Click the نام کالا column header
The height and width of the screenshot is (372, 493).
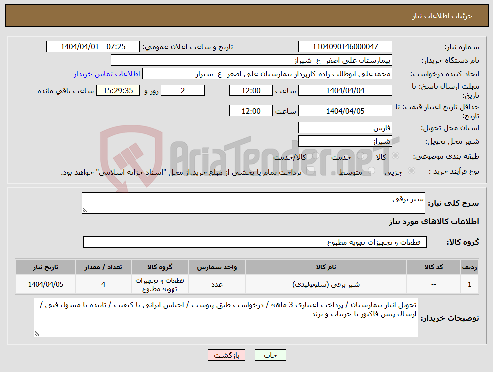[326, 267]
